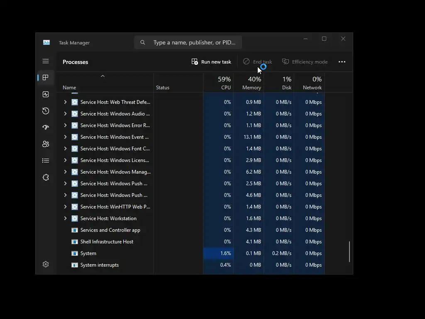This screenshot has width=425, height=319.
Task: Open the Services sidebar icon
Action: pyautogui.click(x=46, y=177)
